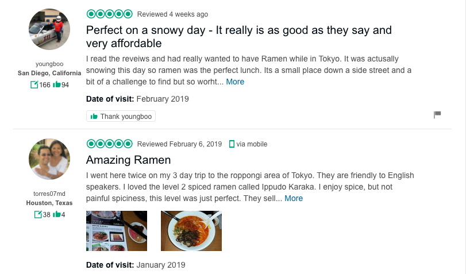Viewport: 466px width, 274px height.
Task: Open torres07md's profile avatar photo
Action: click(x=49, y=159)
